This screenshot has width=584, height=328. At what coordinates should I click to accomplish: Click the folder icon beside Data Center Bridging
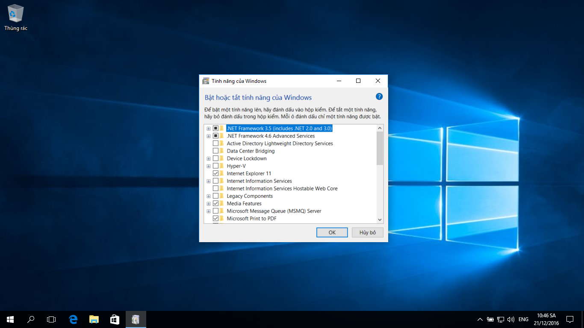coord(221,151)
